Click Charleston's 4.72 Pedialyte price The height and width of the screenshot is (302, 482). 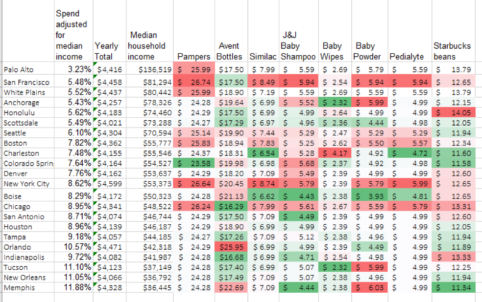click(410, 153)
